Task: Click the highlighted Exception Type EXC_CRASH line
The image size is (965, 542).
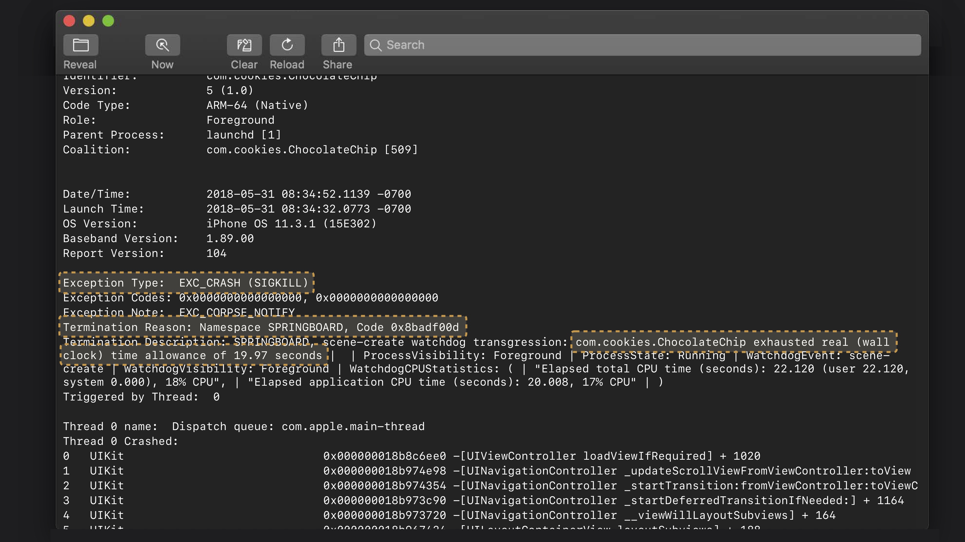Action: pyautogui.click(x=186, y=283)
